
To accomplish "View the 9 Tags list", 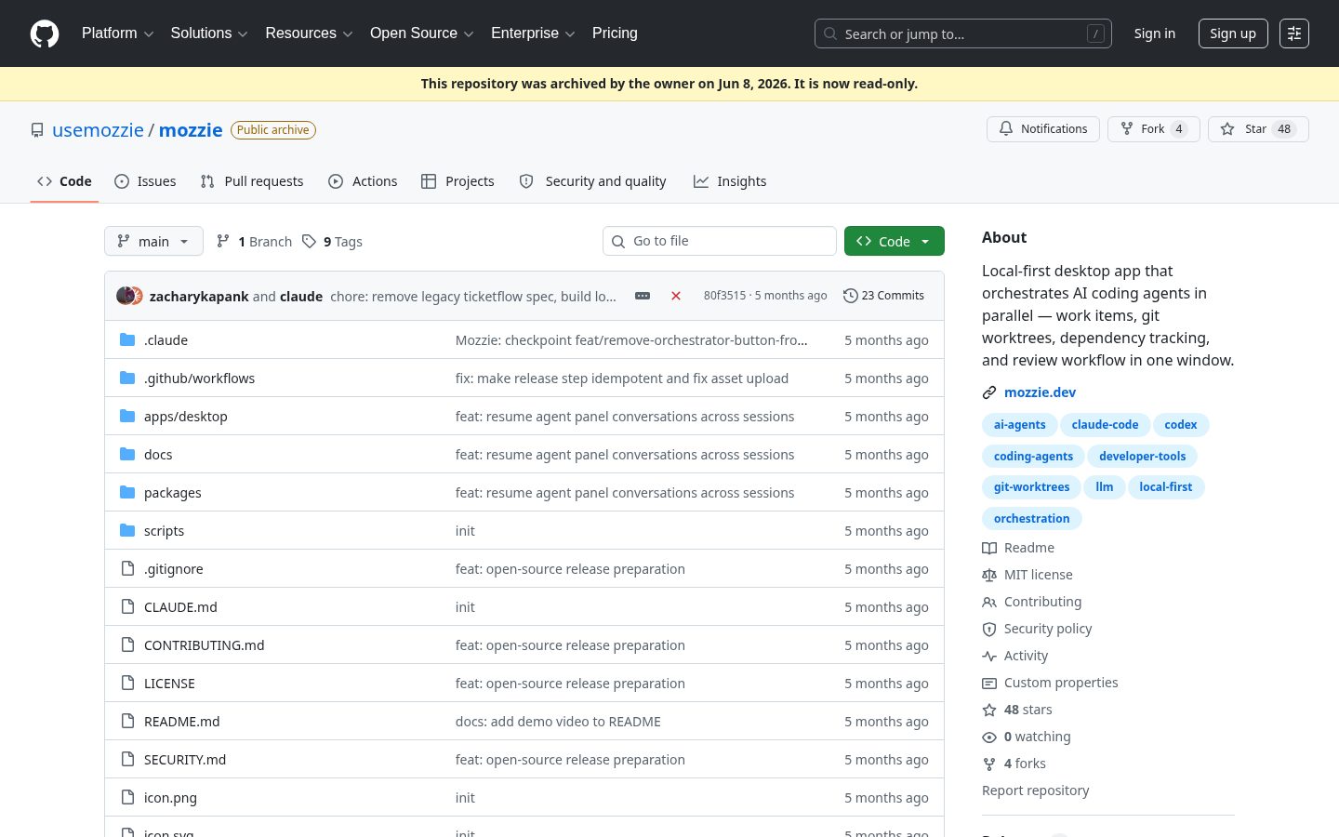I will [x=332, y=241].
